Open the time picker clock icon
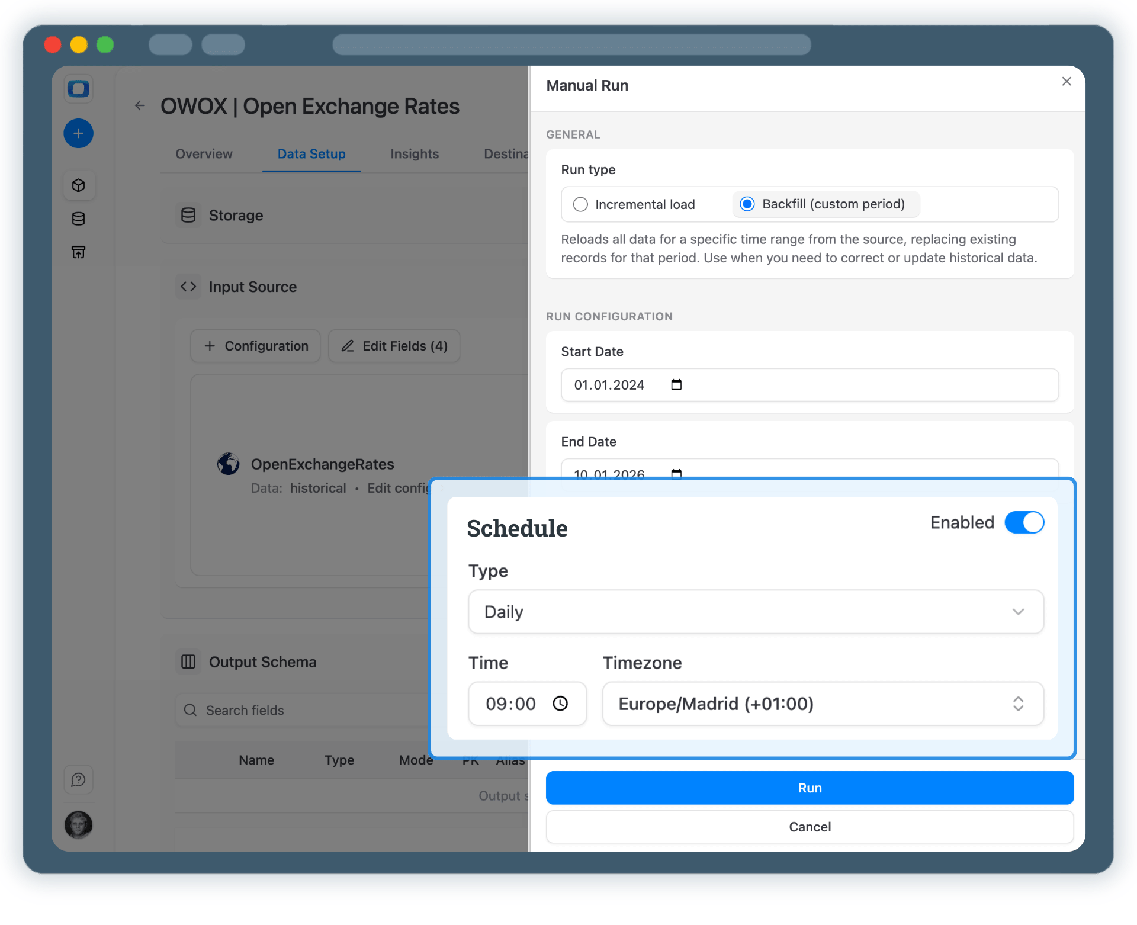This screenshot has height=925, width=1137. point(560,704)
